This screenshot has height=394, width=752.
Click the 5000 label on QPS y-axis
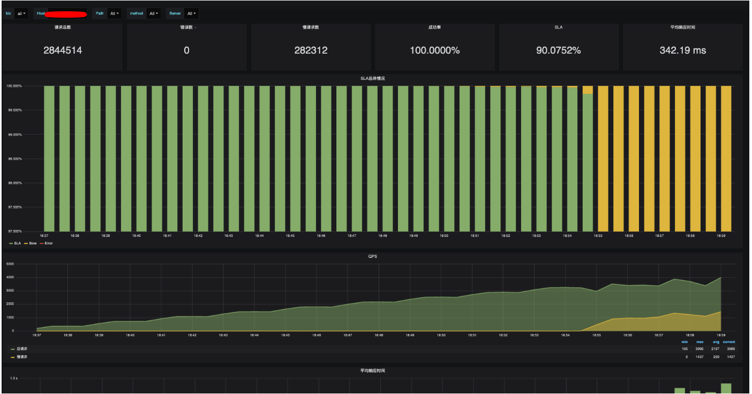(10, 264)
